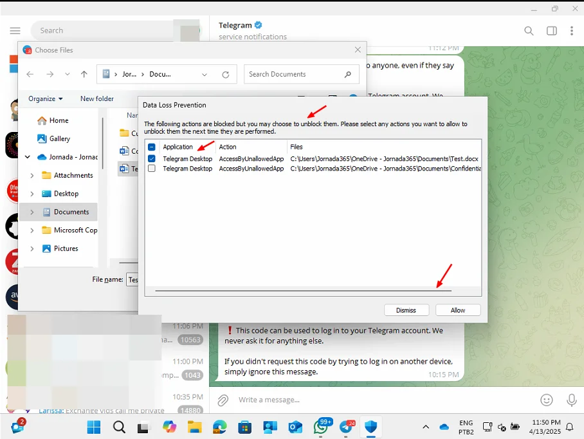Screen dimensions: 584x439
Task: Expand the Documents folder node
Action: (x=32, y=212)
